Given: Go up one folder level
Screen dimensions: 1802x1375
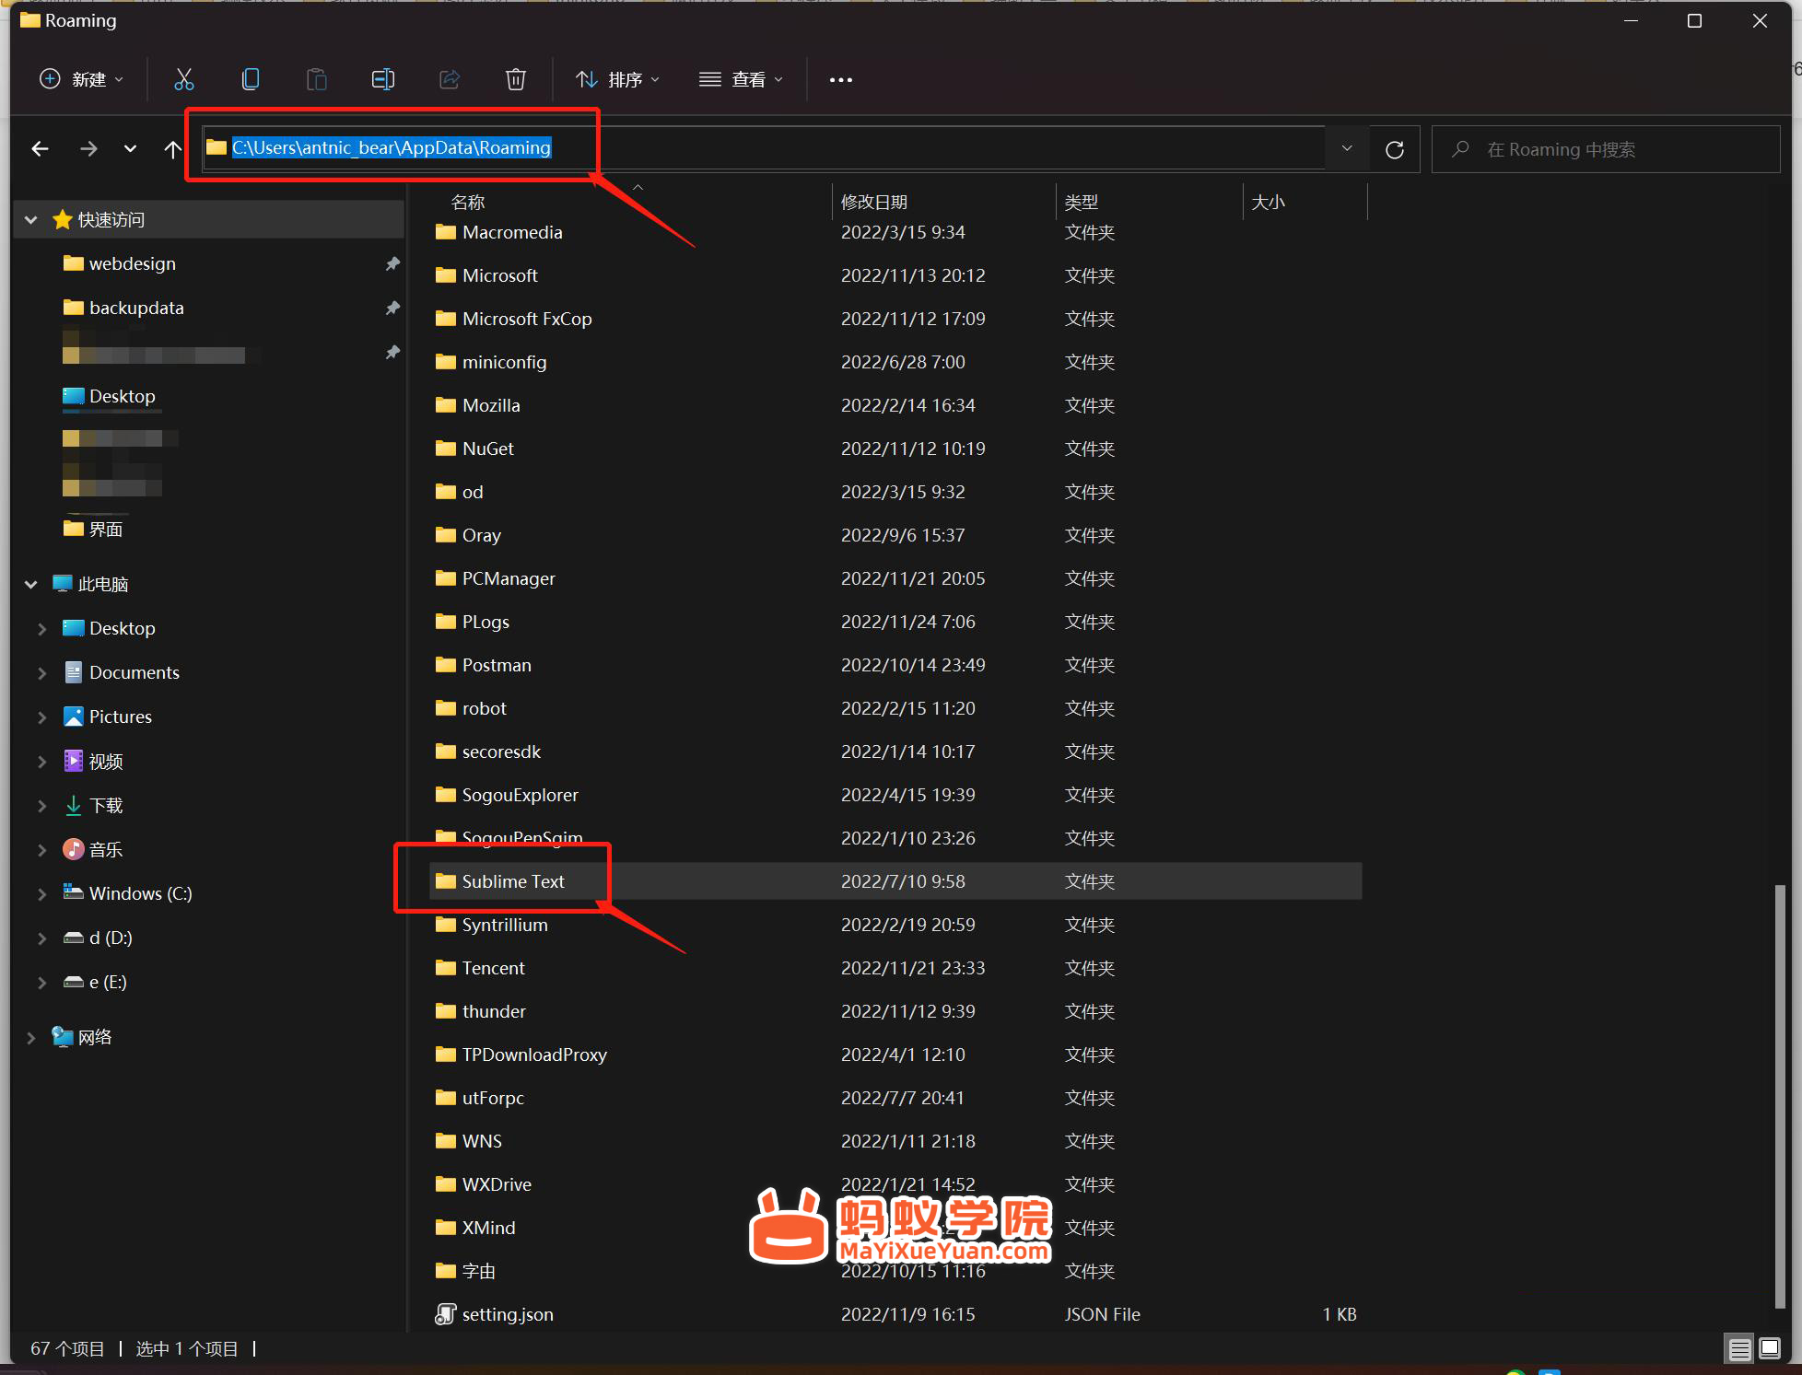Looking at the screenshot, I should pos(172,148).
